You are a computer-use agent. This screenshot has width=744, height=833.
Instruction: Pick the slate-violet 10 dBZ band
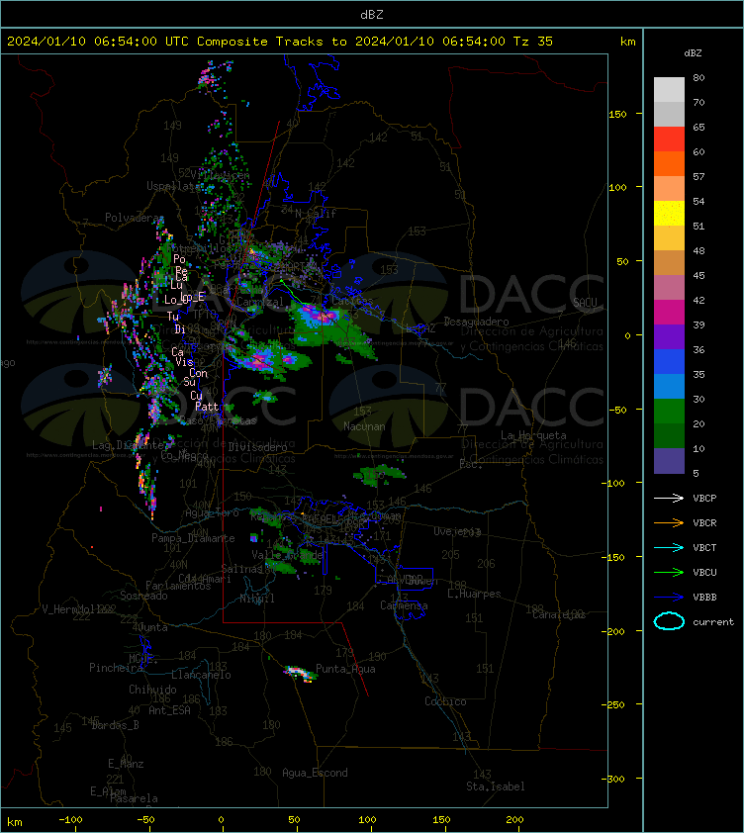[669, 461]
